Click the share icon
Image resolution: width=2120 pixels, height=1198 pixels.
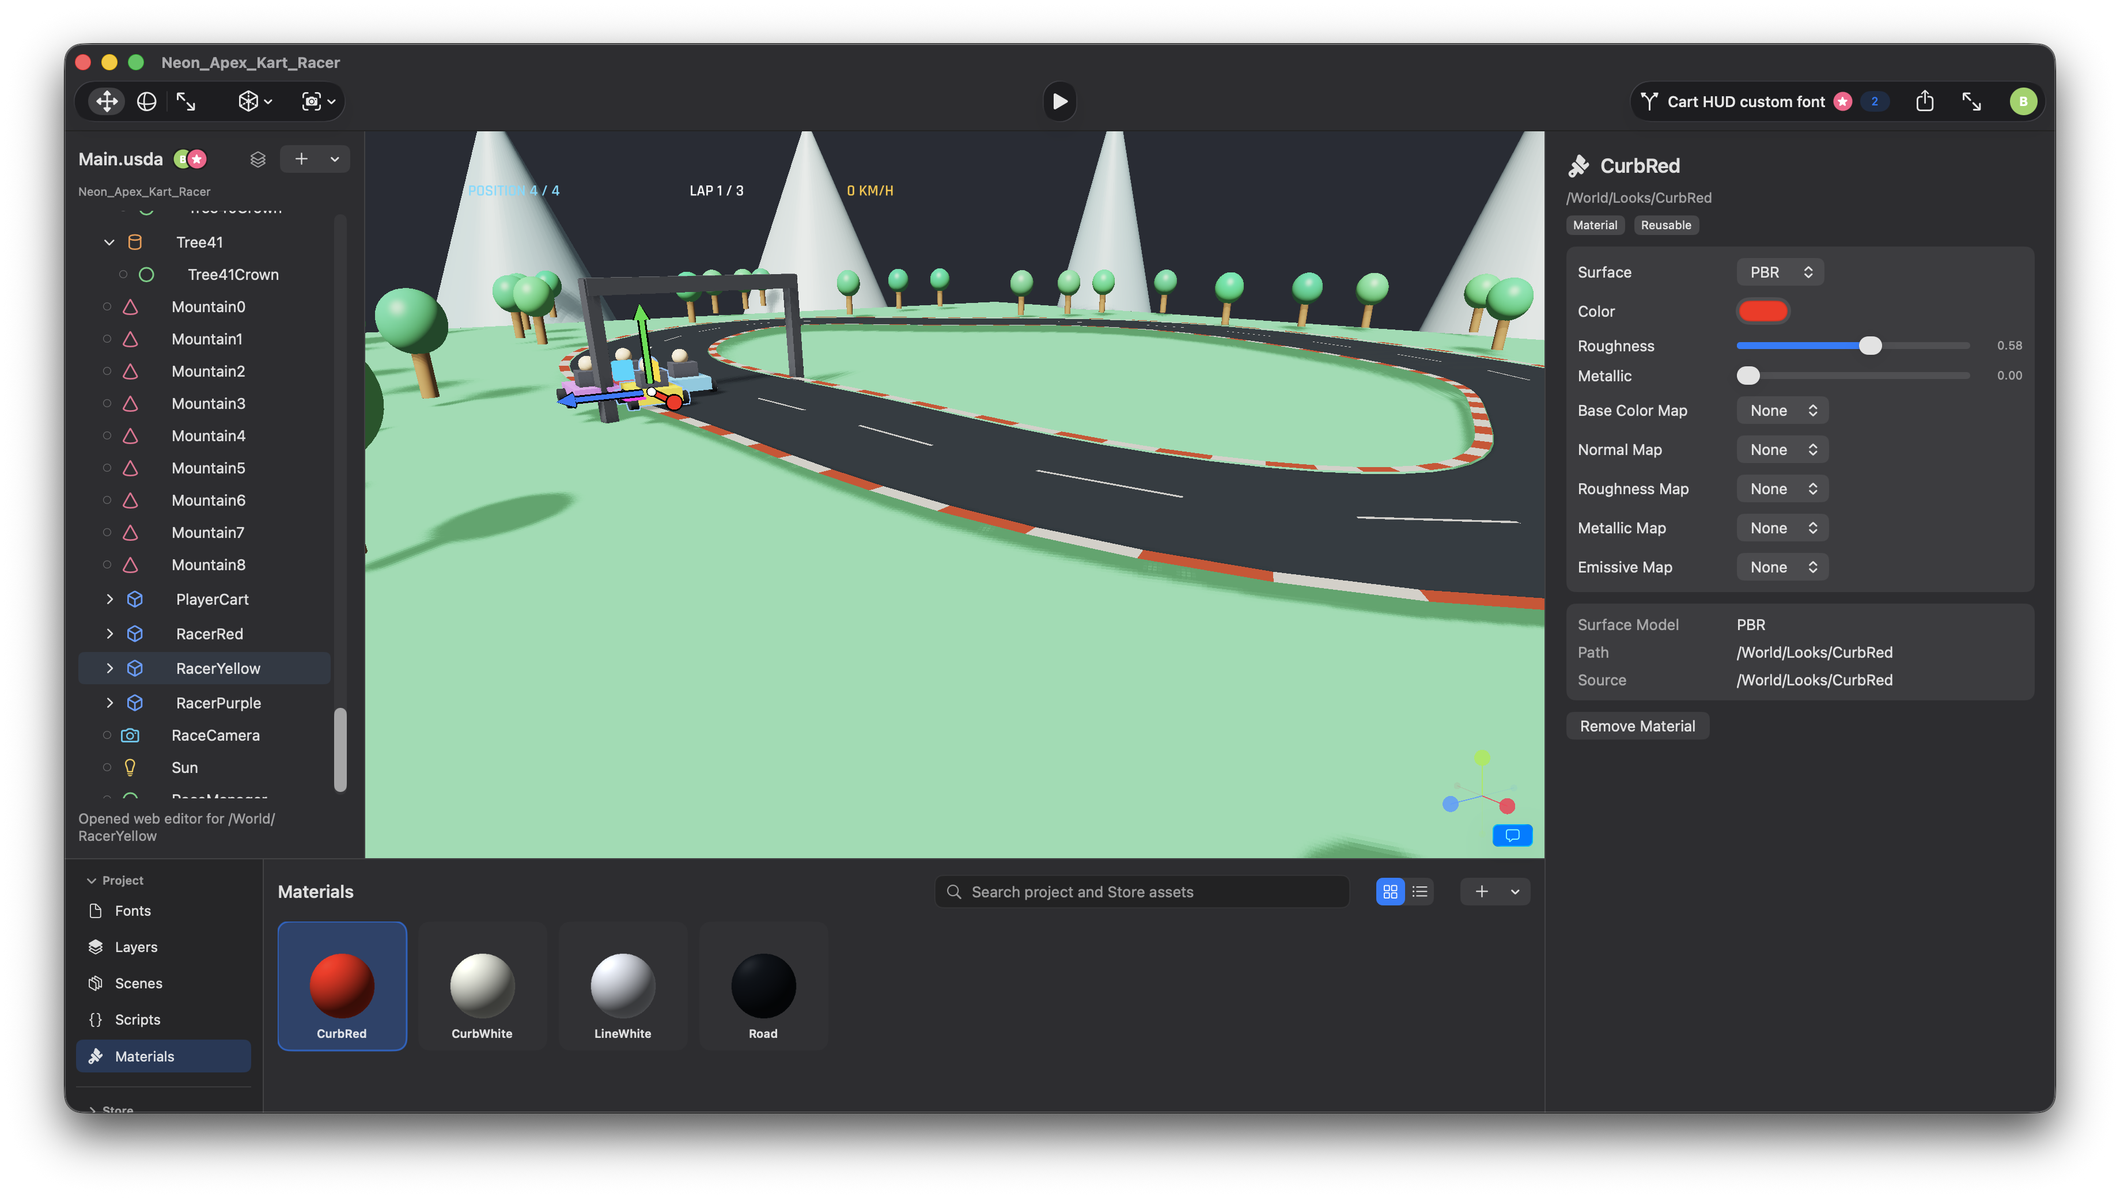pyautogui.click(x=1924, y=101)
